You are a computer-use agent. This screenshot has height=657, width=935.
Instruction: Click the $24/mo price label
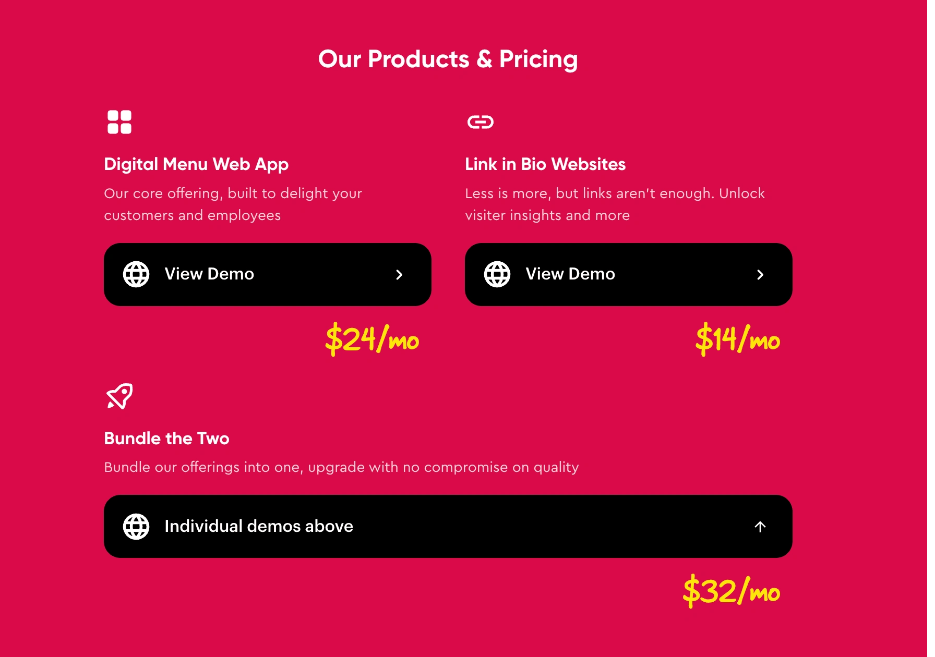click(x=372, y=339)
